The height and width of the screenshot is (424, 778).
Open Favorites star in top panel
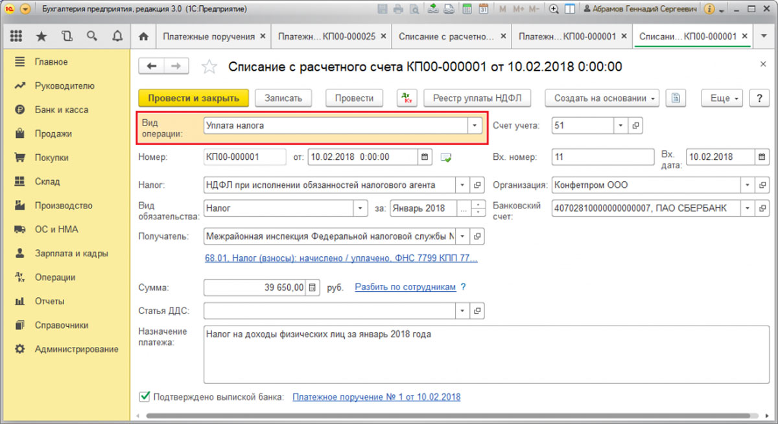pos(41,36)
